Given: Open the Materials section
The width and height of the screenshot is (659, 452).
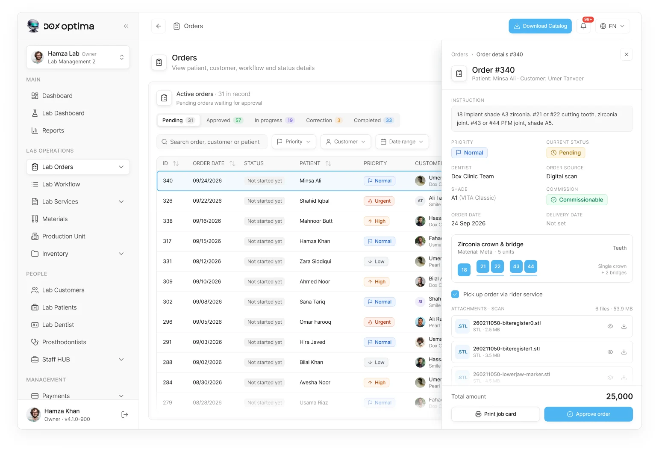Looking at the screenshot, I should (x=78, y=219).
